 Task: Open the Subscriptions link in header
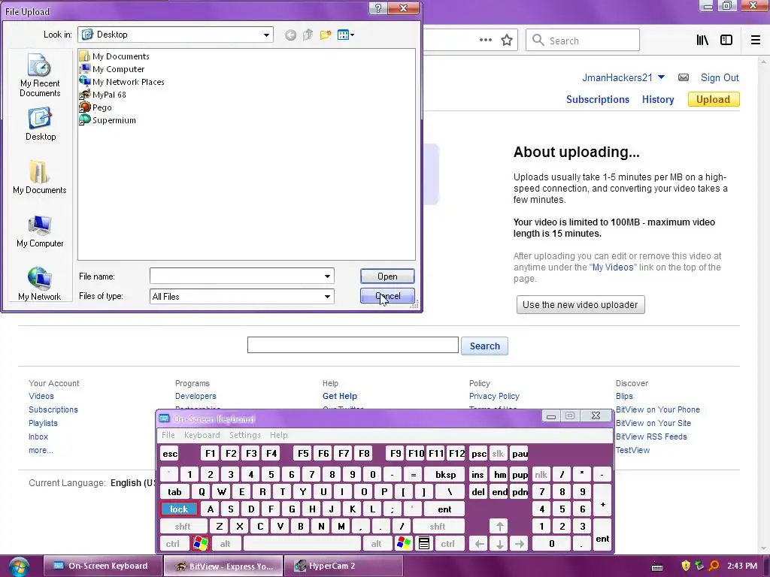coord(598,99)
